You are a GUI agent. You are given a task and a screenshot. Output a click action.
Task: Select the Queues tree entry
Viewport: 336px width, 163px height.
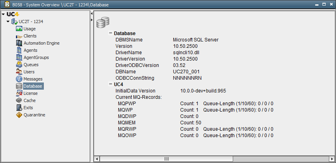[x=31, y=65]
